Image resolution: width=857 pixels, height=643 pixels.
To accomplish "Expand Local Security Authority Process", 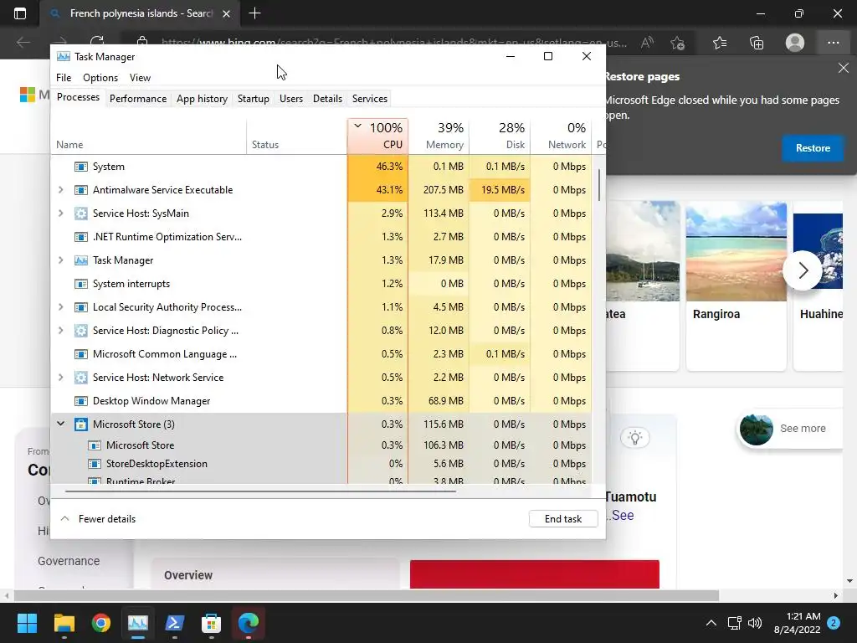I will (60, 306).
